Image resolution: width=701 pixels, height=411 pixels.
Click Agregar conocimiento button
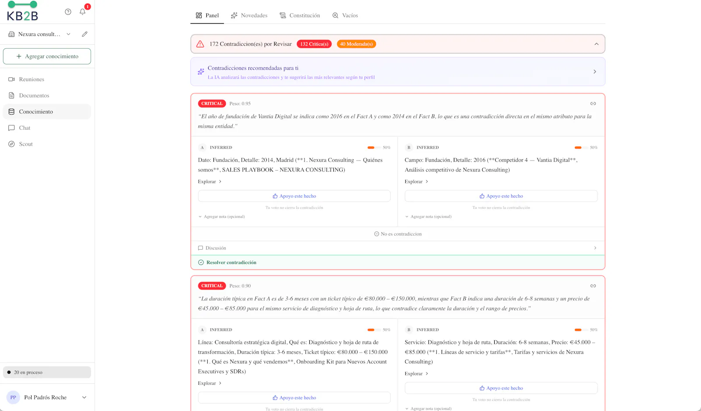[x=47, y=56]
